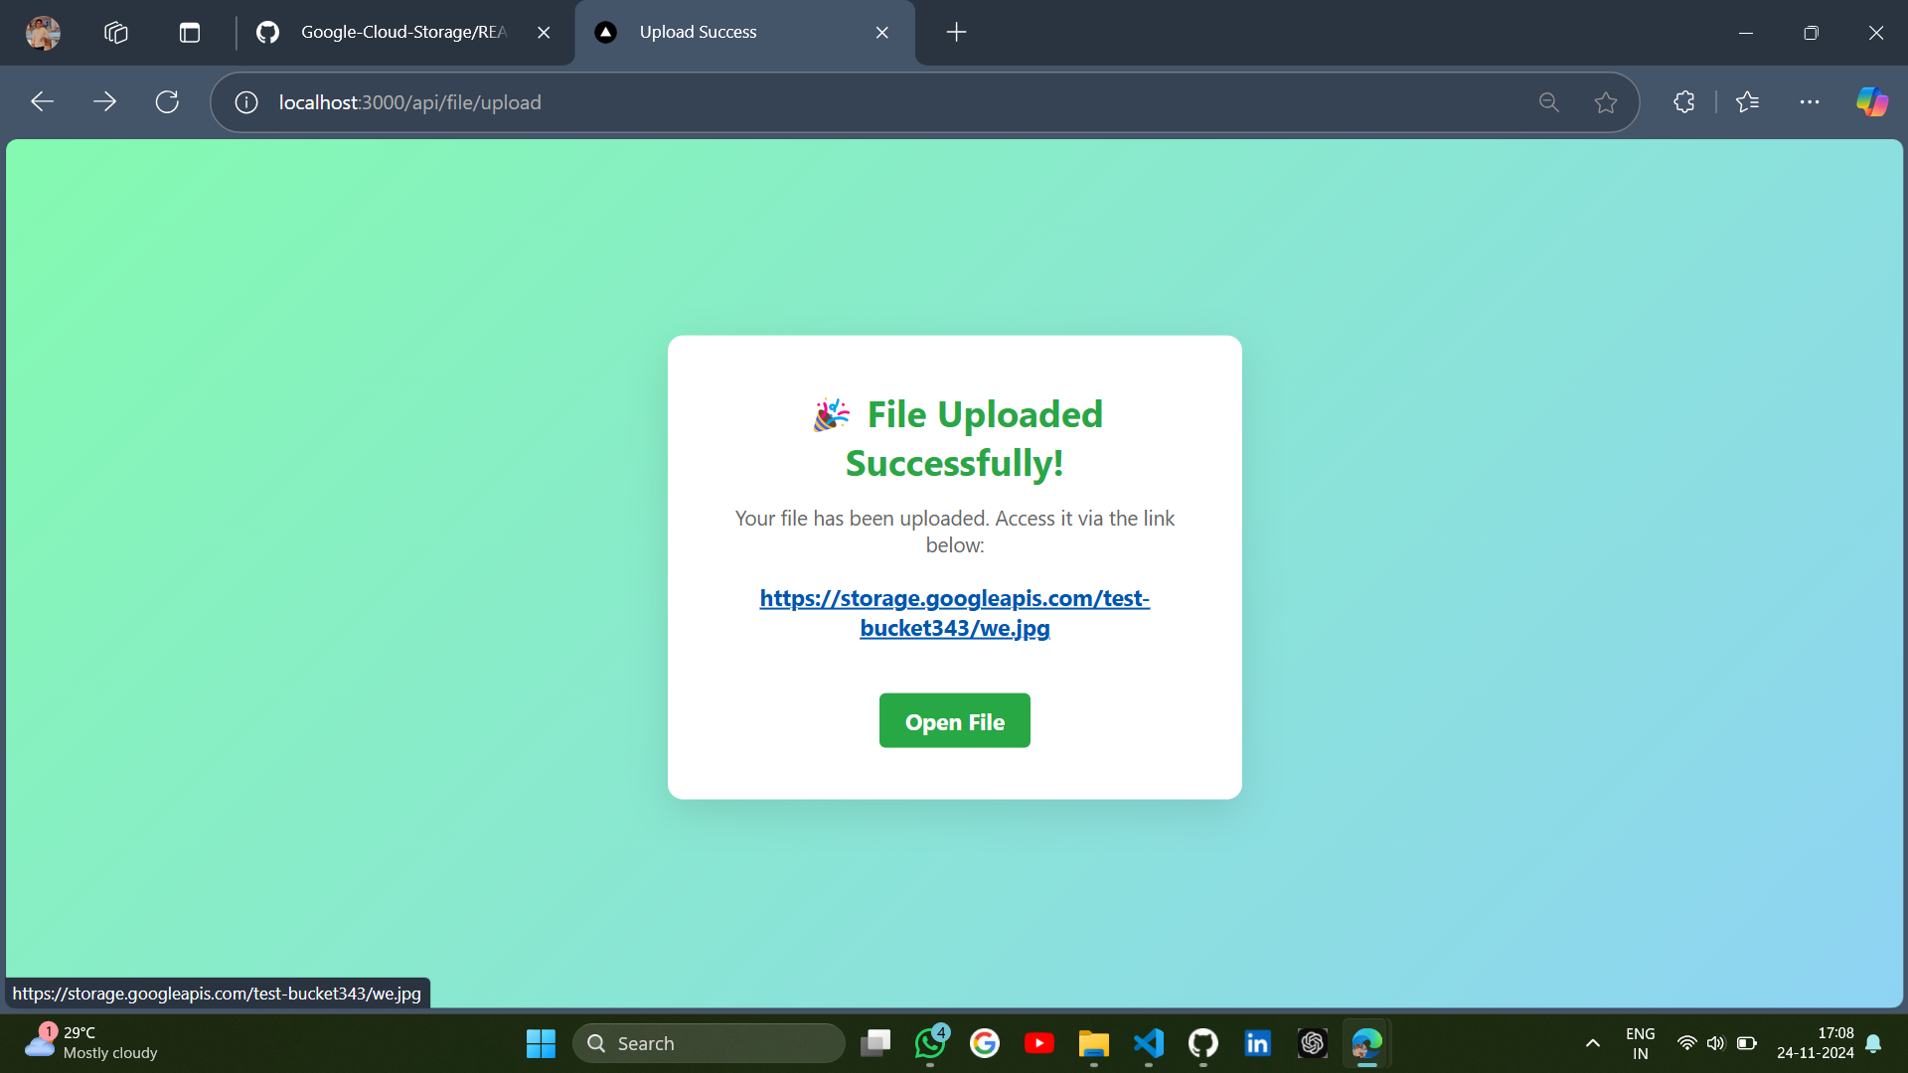Screen dimensions: 1908x1073
Task: Open Google app from the taskbar
Action: click(985, 1043)
